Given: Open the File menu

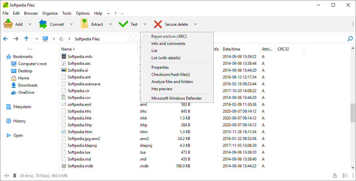Looking at the screenshot, I should 6,13.
